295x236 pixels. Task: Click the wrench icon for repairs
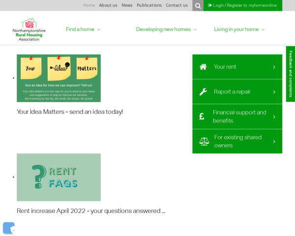(x=203, y=92)
